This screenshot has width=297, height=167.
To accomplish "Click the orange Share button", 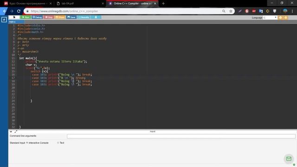I will coord(60,17).
